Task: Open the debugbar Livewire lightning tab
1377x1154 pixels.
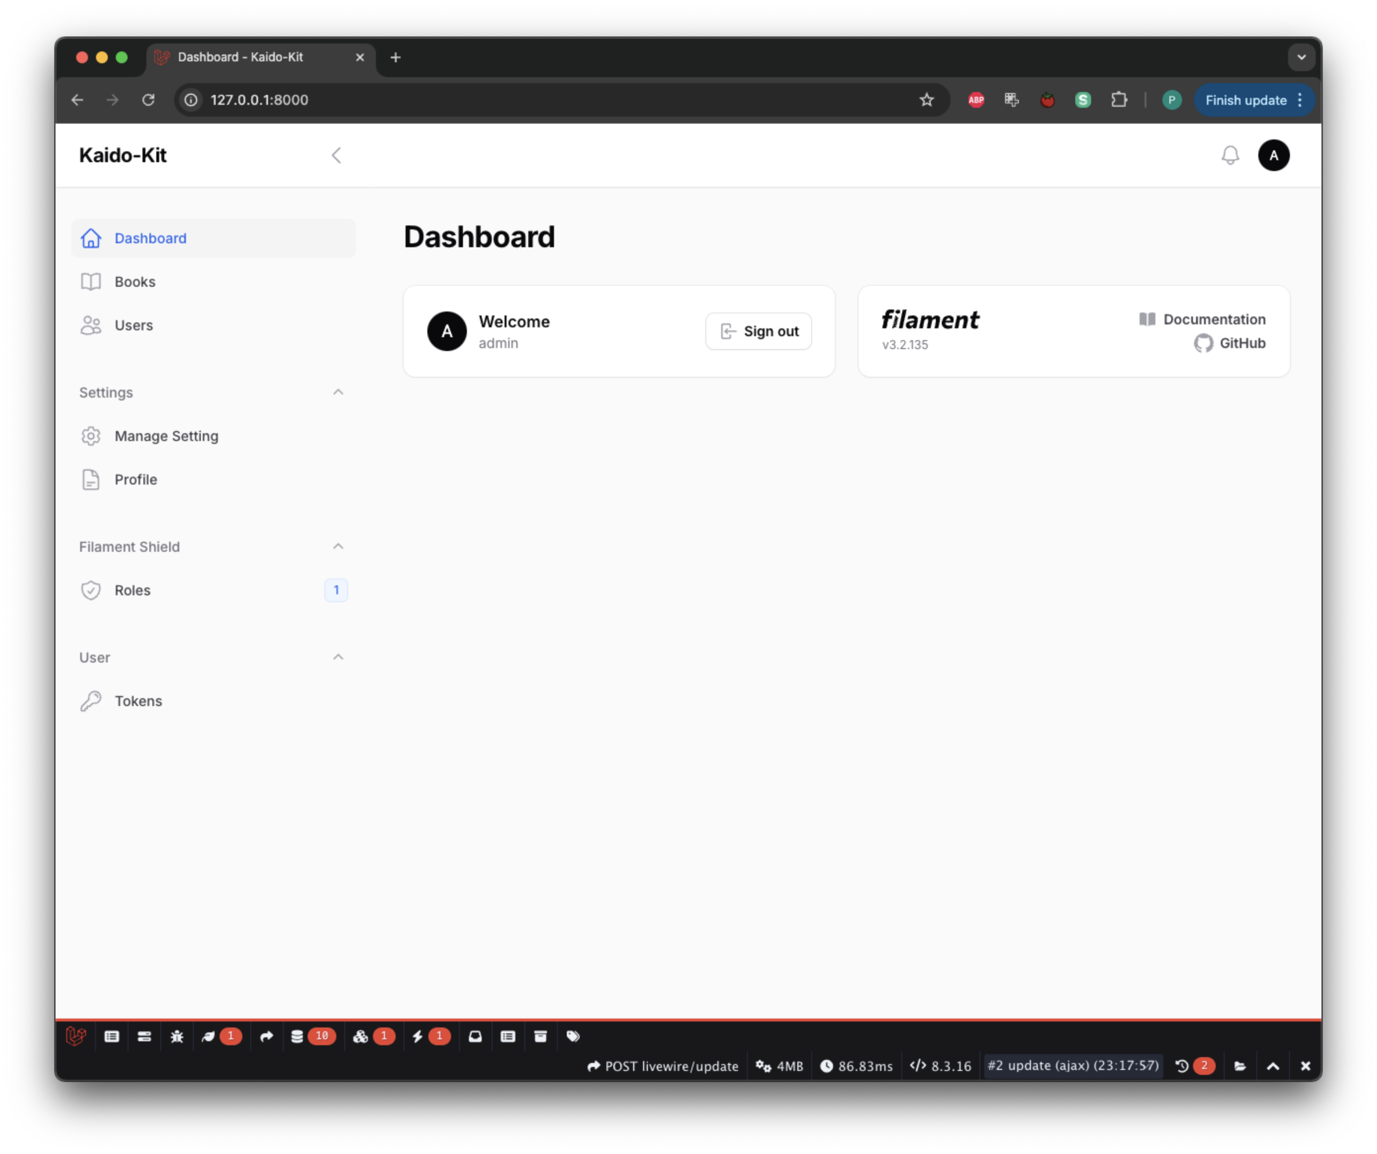Action: [417, 1036]
